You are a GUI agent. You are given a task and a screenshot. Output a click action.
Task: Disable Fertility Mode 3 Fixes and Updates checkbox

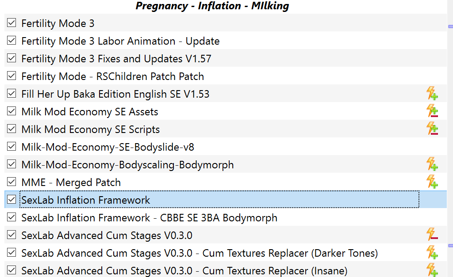[12, 59]
